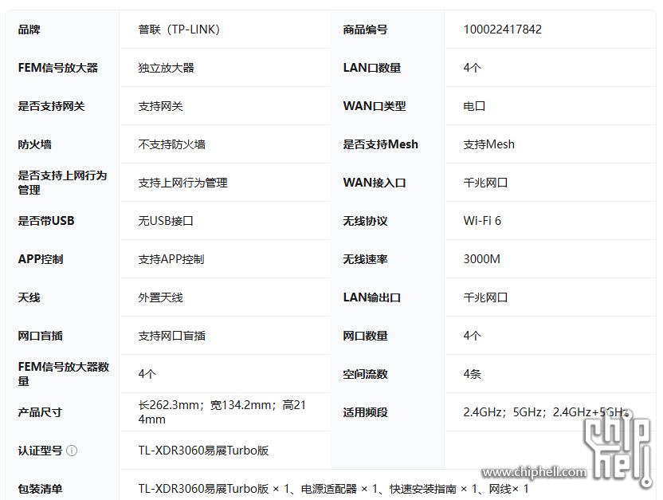Click the WAN口类型 label
Image resolution: width=663 pixels, height=500 pixels.
point(375,106)
